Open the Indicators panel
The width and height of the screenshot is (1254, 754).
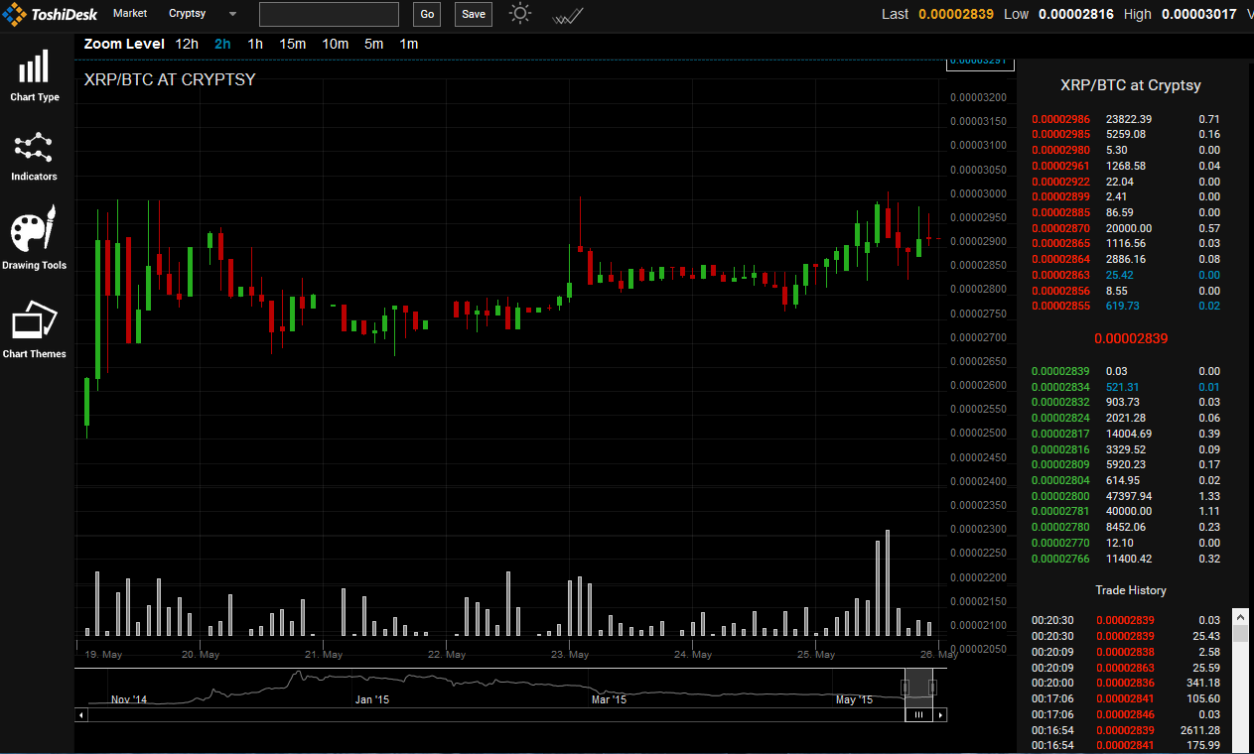[35, 156]
